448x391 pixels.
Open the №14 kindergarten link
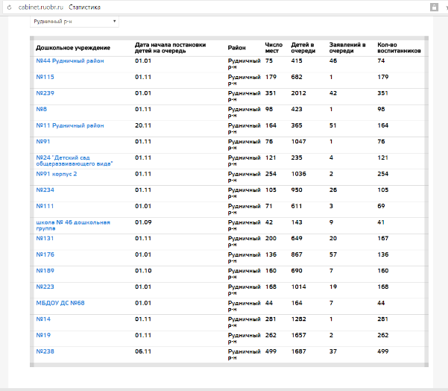coord(43,319)
